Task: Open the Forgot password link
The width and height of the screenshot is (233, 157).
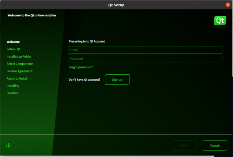Action: [x=81, y=67]
